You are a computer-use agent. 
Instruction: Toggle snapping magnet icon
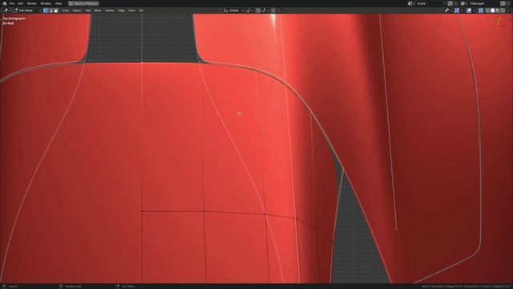(x=258, y=10)
